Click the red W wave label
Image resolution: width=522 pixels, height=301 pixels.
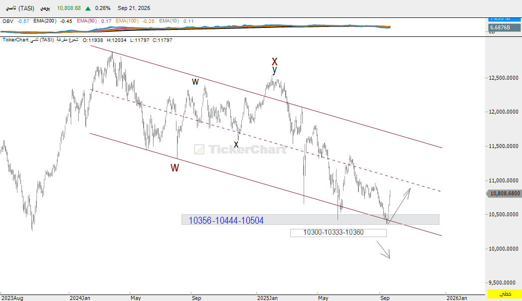point(174,168)
